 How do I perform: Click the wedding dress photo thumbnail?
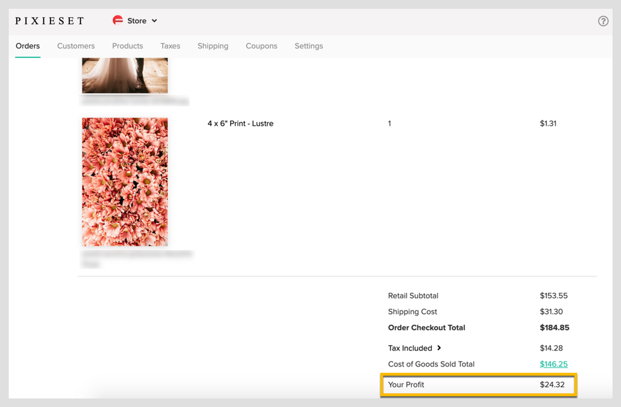click(x=125, y=75)
